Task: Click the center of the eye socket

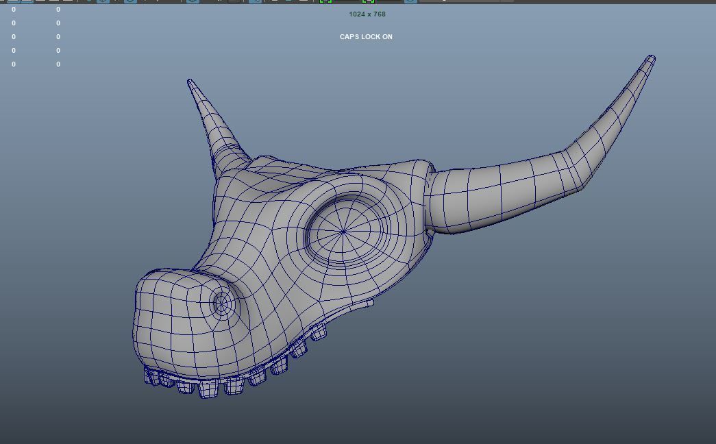Action: pos(343,232)
